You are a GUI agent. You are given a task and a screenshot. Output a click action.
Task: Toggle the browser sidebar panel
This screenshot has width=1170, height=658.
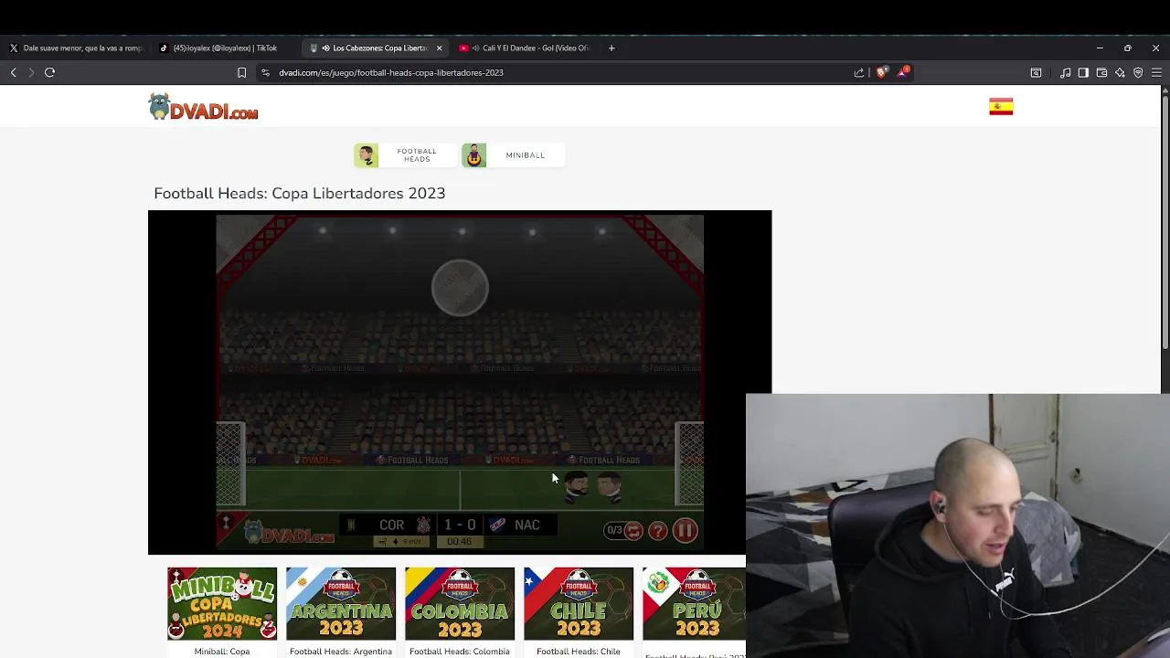(x=1083, y=72)
